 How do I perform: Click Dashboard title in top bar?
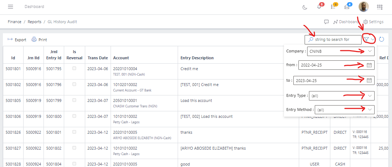pyautogui.click(x=34, y=7)
